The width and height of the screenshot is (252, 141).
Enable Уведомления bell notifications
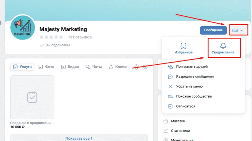click(223, 48)
